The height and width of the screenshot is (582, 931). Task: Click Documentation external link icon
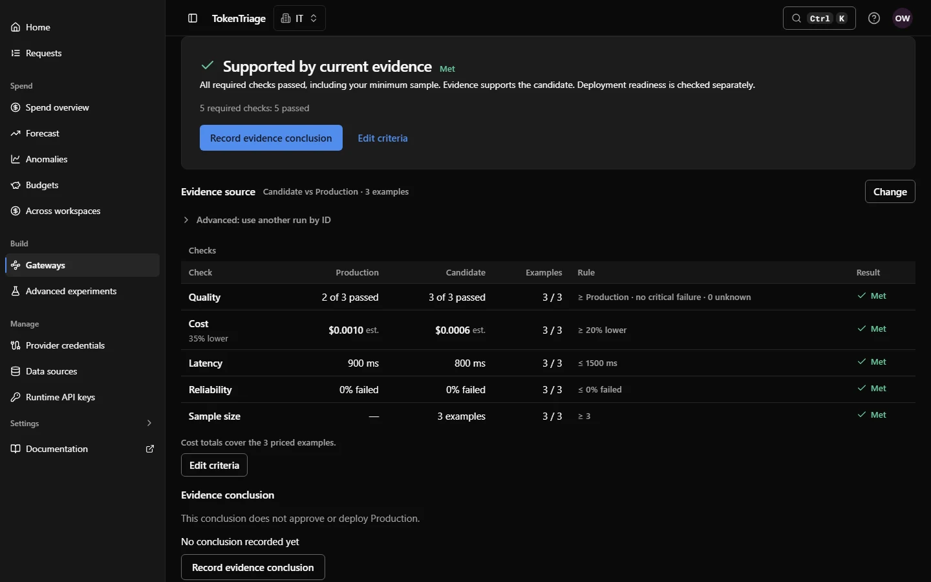150,449
